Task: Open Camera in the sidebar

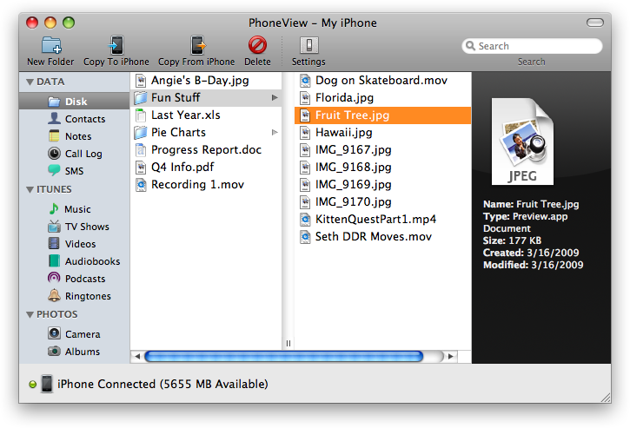Action: (75, 334)
